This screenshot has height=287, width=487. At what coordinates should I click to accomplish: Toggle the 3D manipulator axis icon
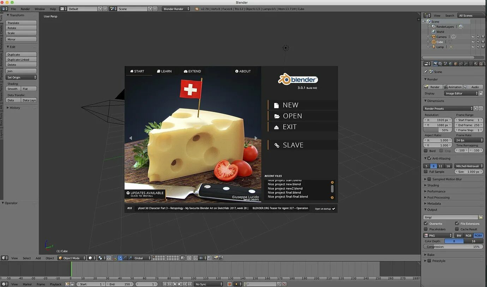point(115,258)
